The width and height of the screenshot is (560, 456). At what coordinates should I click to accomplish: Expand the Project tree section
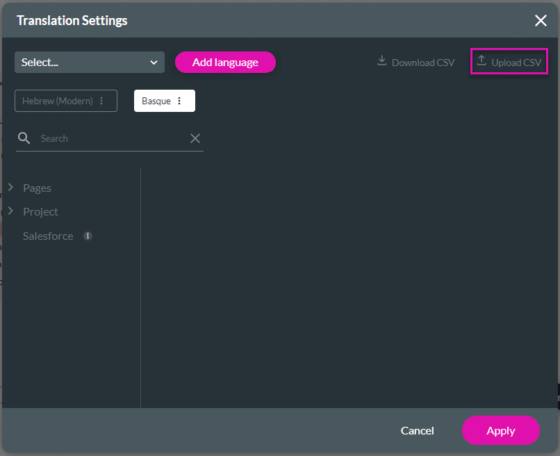10,211
